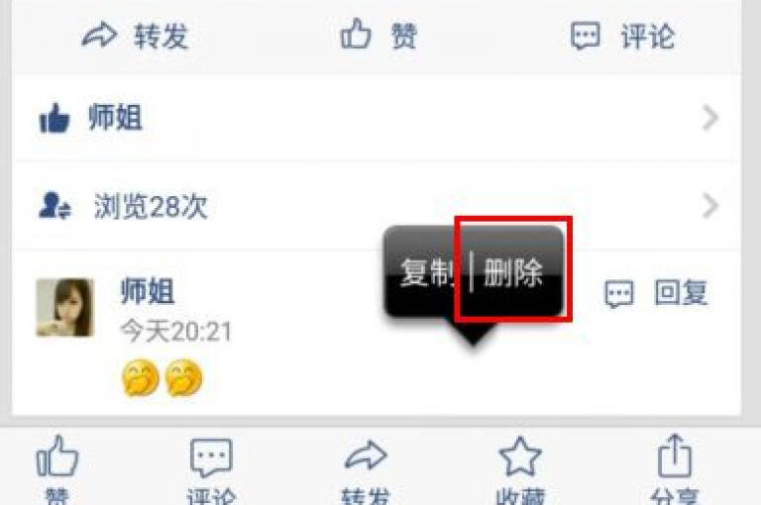This screenshot has height=505, width=761.
Task: Click the viewers icon beside 浏览28次
Action: [54, 206]
